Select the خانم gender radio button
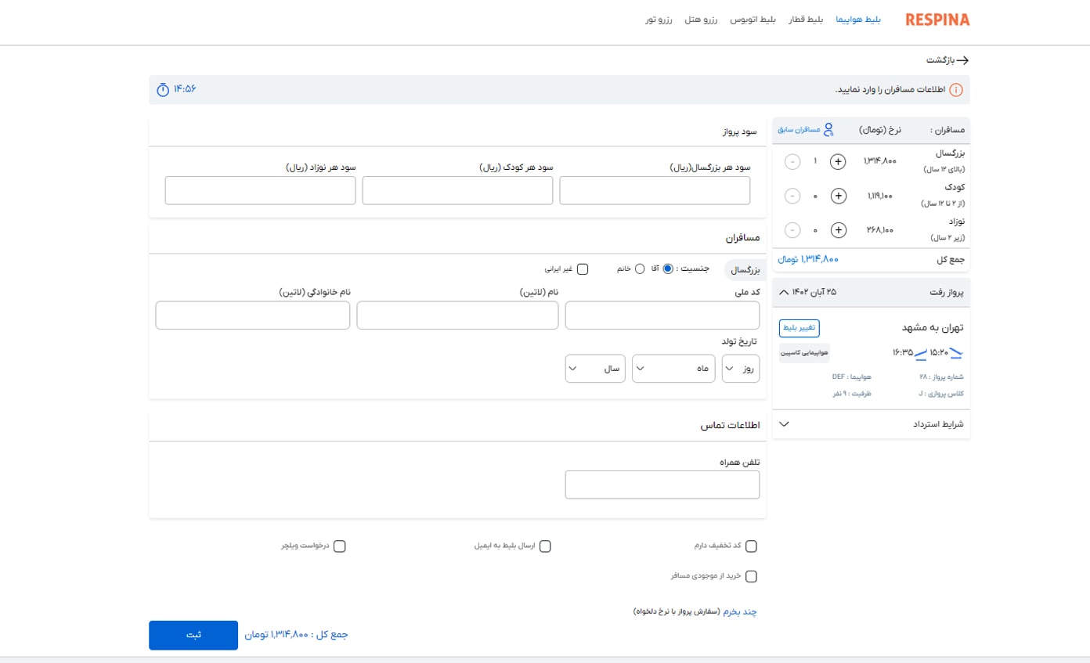The height and width of the screenshot is (663, 1090). (x=640, y=269)
